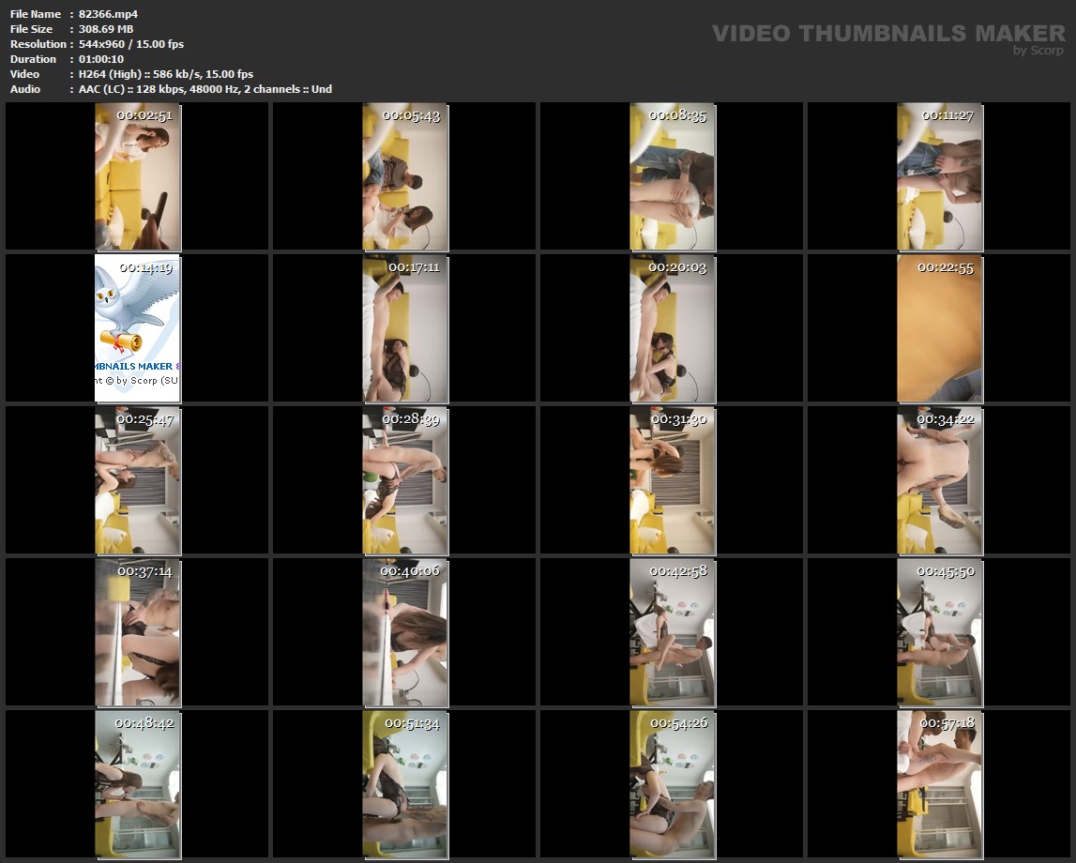Image resolution: width=1076 pixels, height=863 pixels.
Task: Select the thumbnail stamped 00:57:18
Action: pos(940,785)
